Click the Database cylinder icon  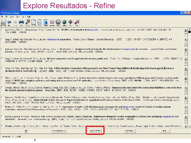[46, 23]
